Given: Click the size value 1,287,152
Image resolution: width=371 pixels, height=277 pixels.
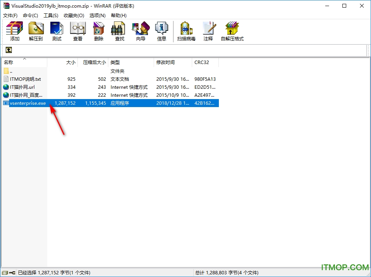Looking at the screenshot, I should pyautogui.click(x=65, y=103).
